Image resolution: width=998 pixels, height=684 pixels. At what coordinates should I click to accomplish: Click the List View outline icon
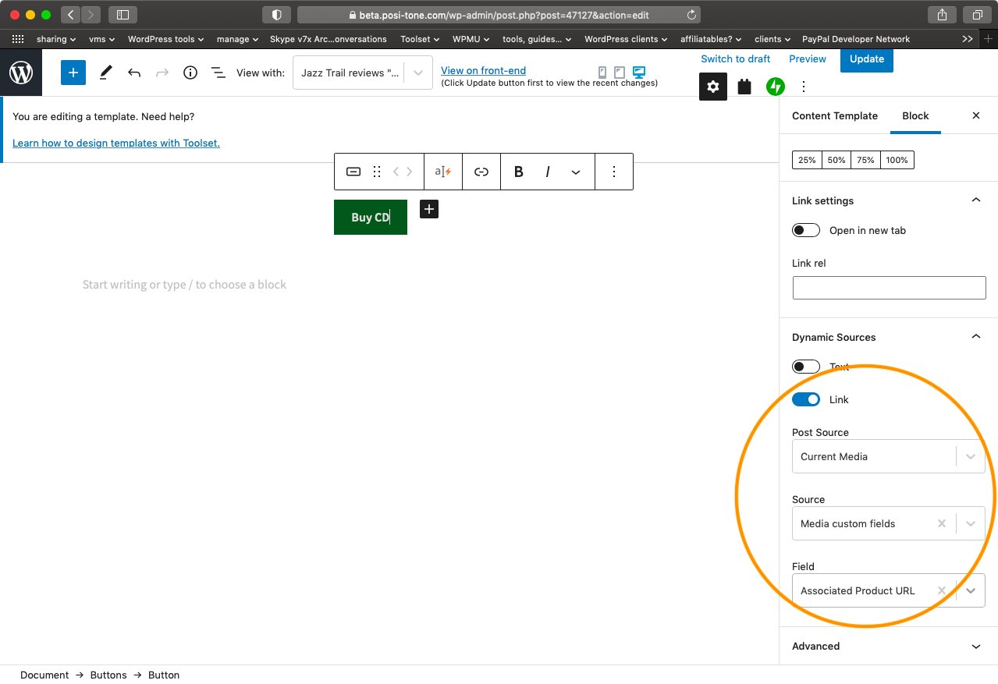pos(218,72)
